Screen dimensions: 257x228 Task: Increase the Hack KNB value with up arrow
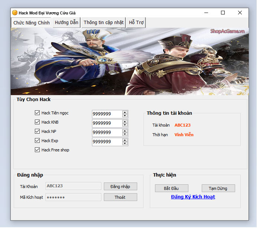(125, 122)
